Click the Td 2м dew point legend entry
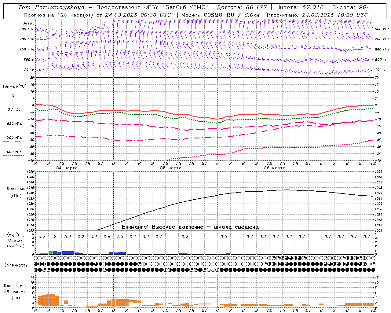 tap(14, 109)
